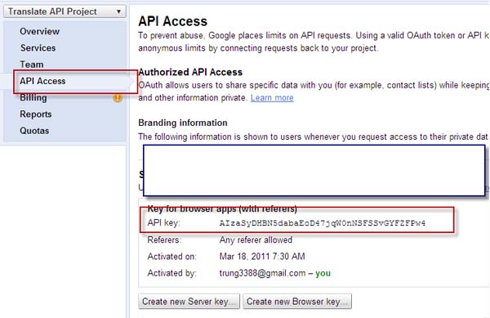Click the 'Activated on:' label
The width and height of the screenshot is (490, 318).
point(171,257)
